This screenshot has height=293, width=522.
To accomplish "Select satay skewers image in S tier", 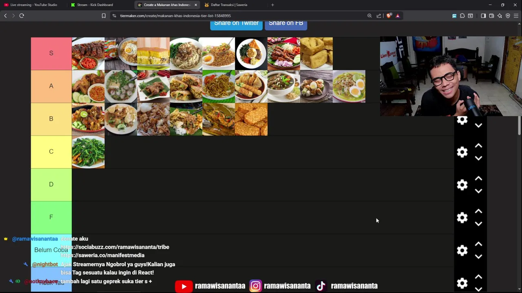I will tap(284, 54).
